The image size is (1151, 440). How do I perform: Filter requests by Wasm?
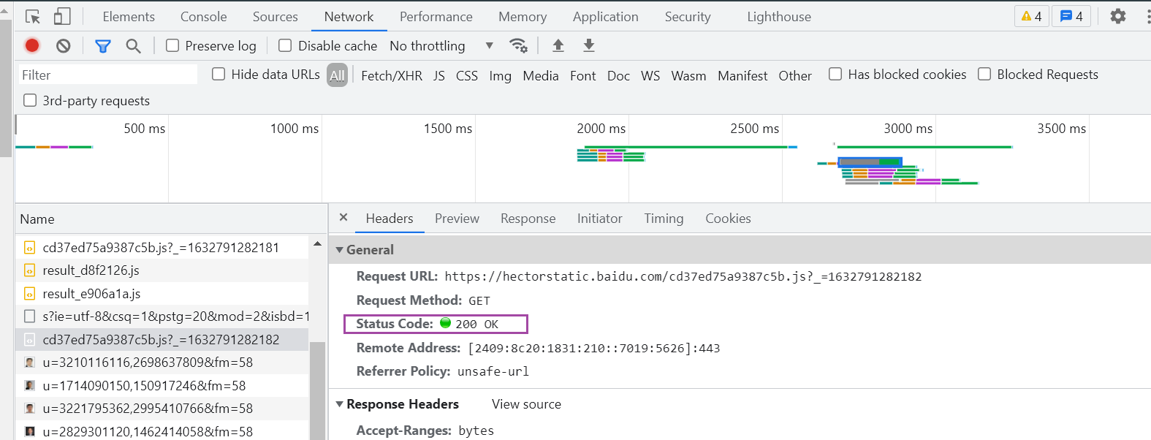click(x=688, y=75)
